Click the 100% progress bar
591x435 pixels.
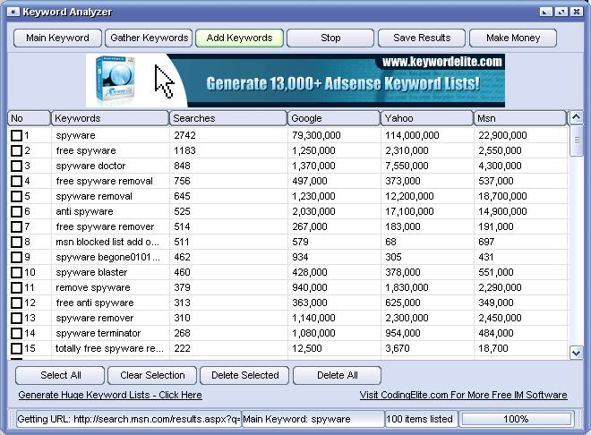pyautogui.click(x=516, y=419)
